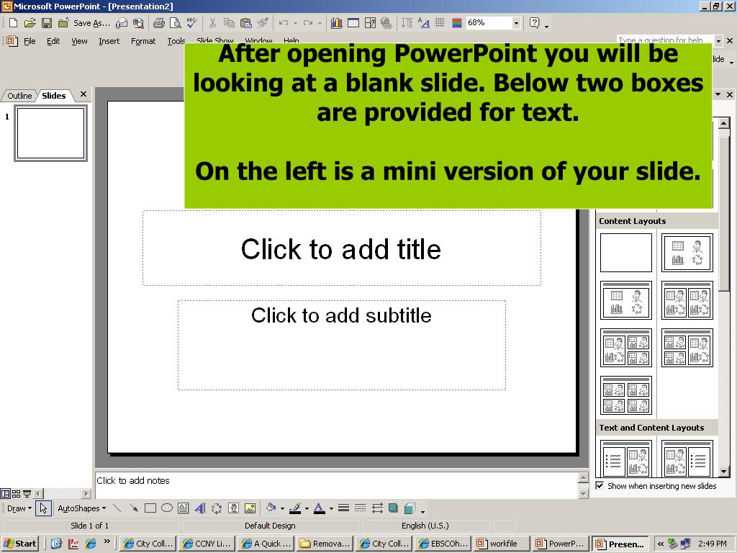Image resolution: width=737 pixels, height=553 pixels.
Task: Click the 'Click to add title' placeholder
Action: (x=342, y=248)
